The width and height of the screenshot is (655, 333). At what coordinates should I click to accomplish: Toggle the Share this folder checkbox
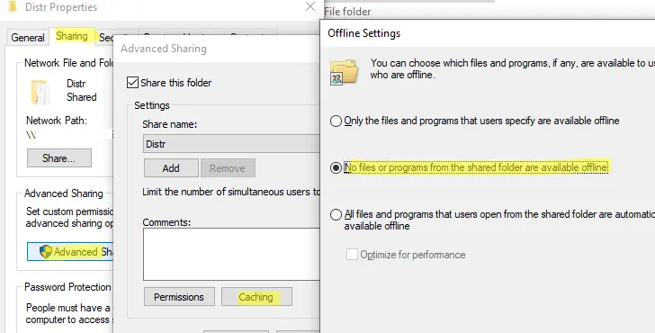click(132, 82)
